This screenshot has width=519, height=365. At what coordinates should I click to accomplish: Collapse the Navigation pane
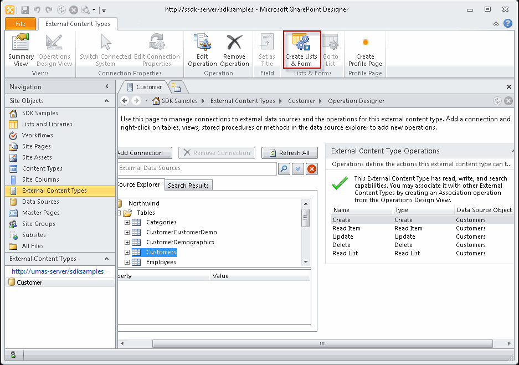pyautogui.click(x=109, y=86)
